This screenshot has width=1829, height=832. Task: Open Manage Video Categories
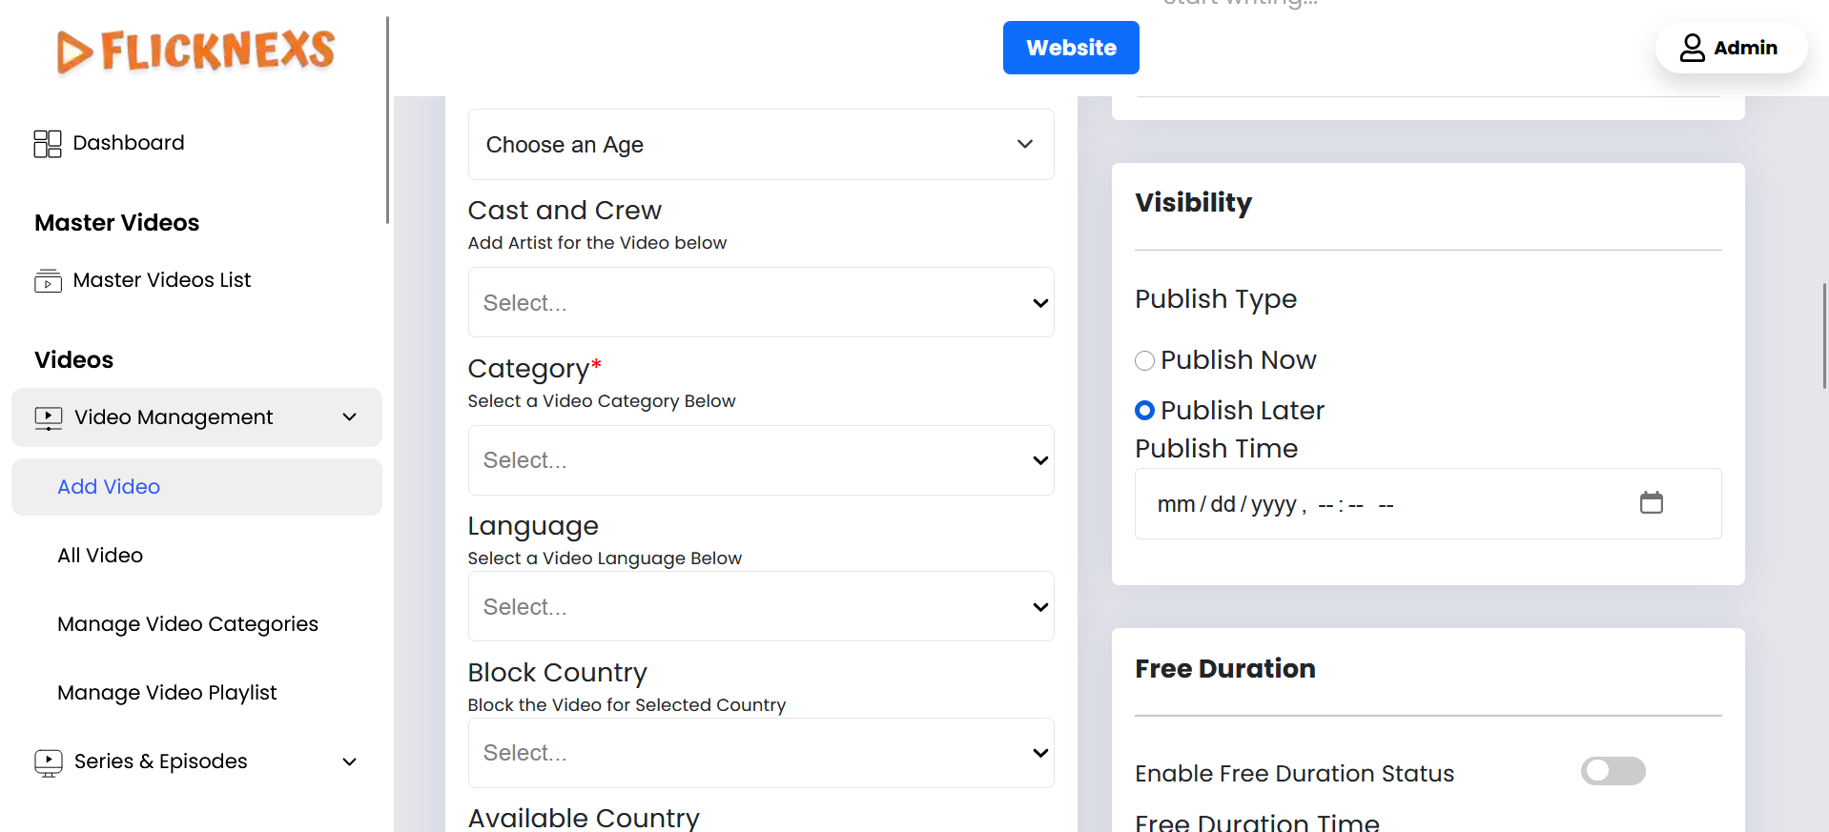(188, 624)
